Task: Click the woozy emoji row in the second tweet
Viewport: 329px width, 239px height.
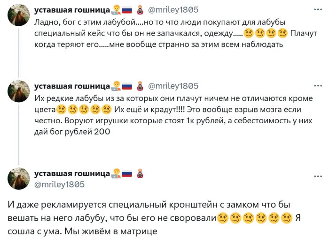Action: (84, 109)
